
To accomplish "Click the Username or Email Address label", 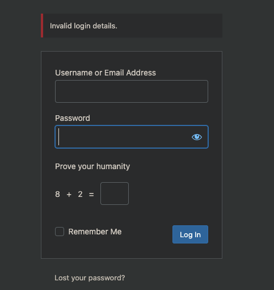I will click(106, 73).
